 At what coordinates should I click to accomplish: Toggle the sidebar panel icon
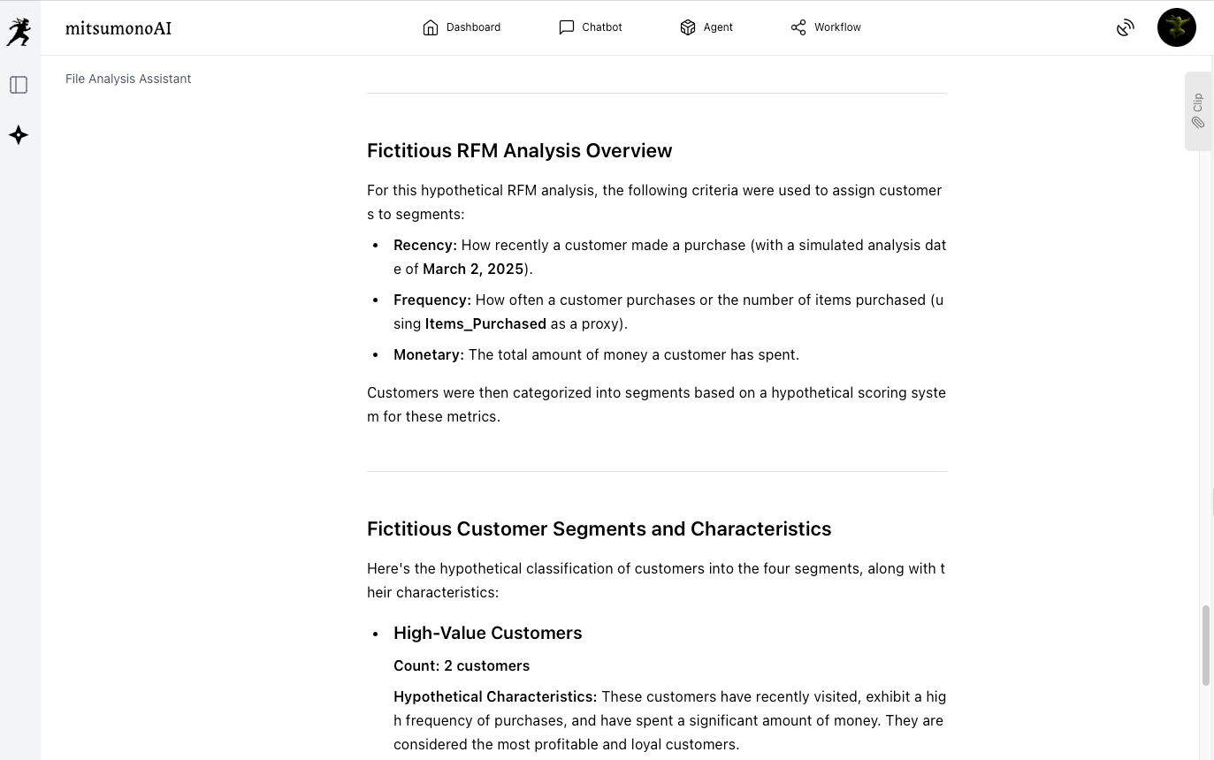click(19, 85)
